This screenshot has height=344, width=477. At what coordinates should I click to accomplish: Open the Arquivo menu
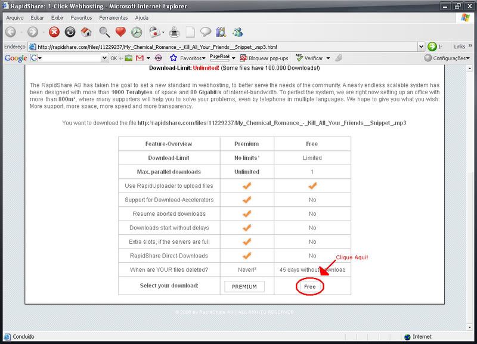pos(15,18)
